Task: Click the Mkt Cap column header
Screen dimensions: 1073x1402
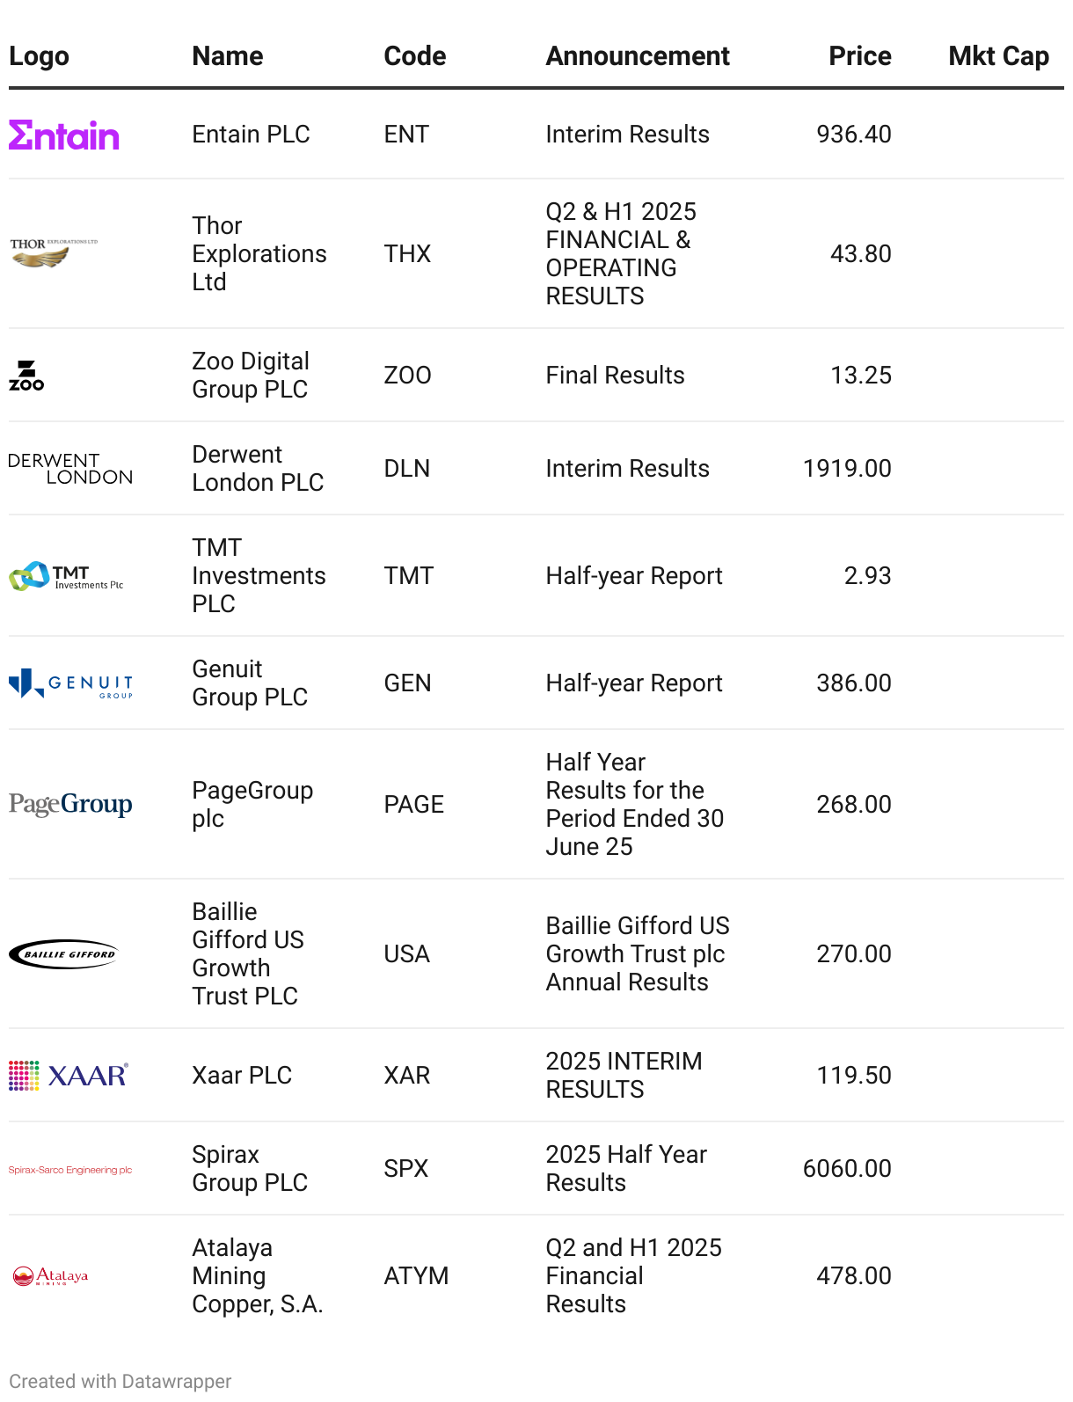Action: tap(998, 56)
